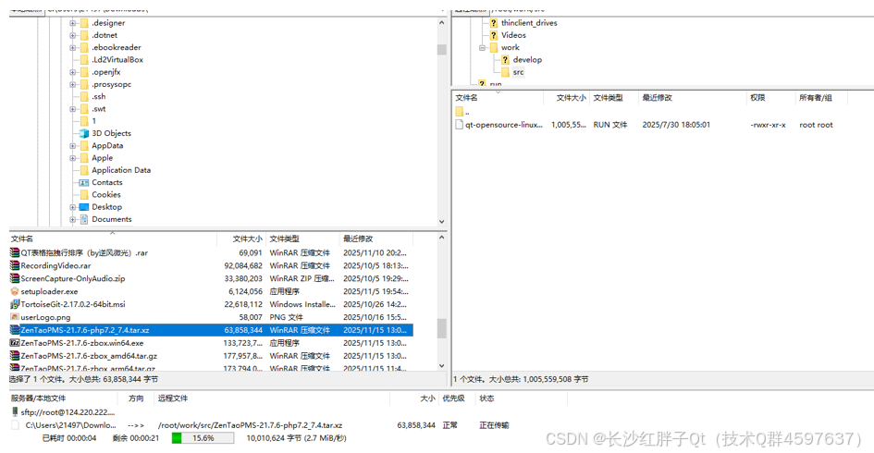874x453 pixels.
Task: Expand the Desktop folder node
Action: pos(72,207)
